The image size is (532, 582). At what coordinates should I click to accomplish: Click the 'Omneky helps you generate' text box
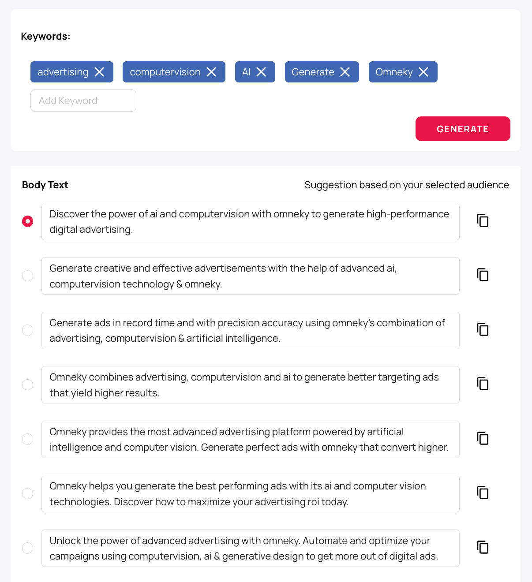tap(250, 494)
